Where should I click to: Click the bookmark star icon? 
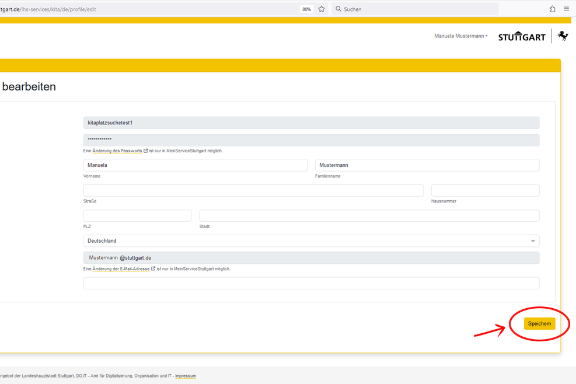[x=322, y=9]
